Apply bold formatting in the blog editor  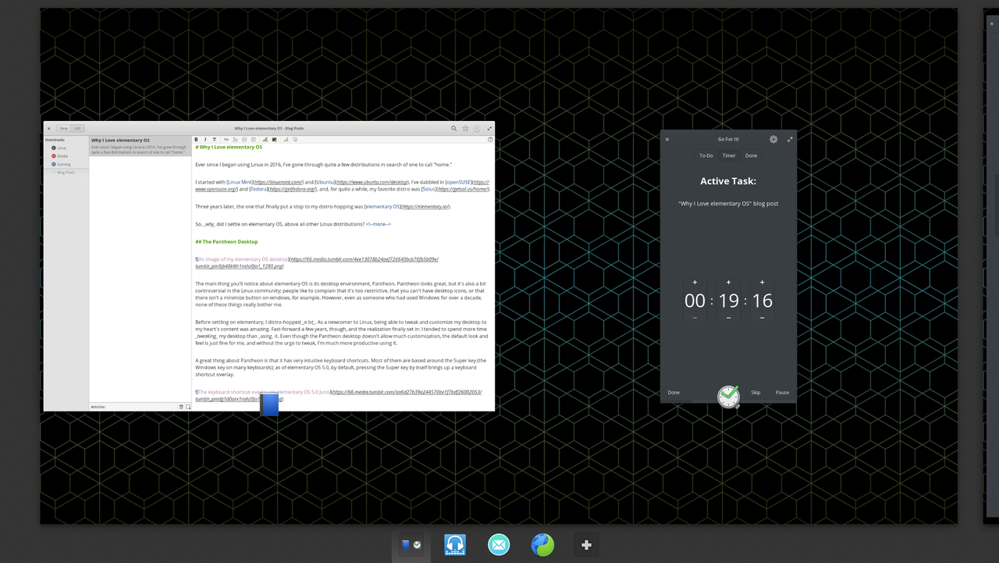196,140
